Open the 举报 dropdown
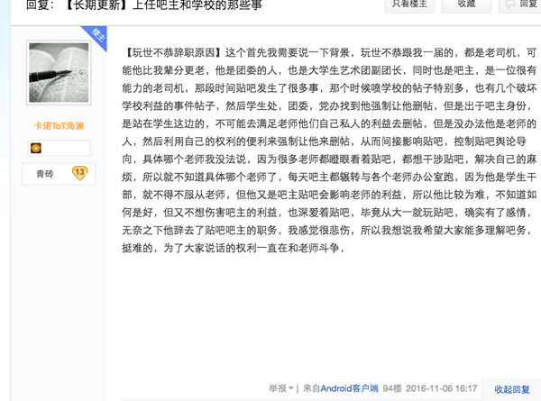Image resolution: width=541 pixels, height=401 pixels. click(281, 388)
